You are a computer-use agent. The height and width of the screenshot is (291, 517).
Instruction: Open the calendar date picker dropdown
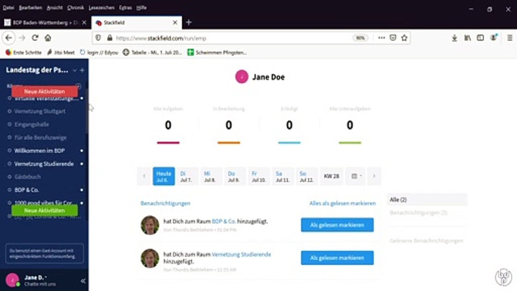tap(356, 176)
